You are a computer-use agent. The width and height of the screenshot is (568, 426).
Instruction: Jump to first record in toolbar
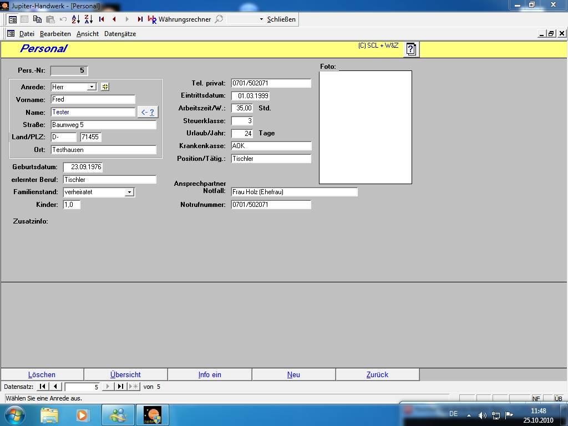(x=102, y=19)
